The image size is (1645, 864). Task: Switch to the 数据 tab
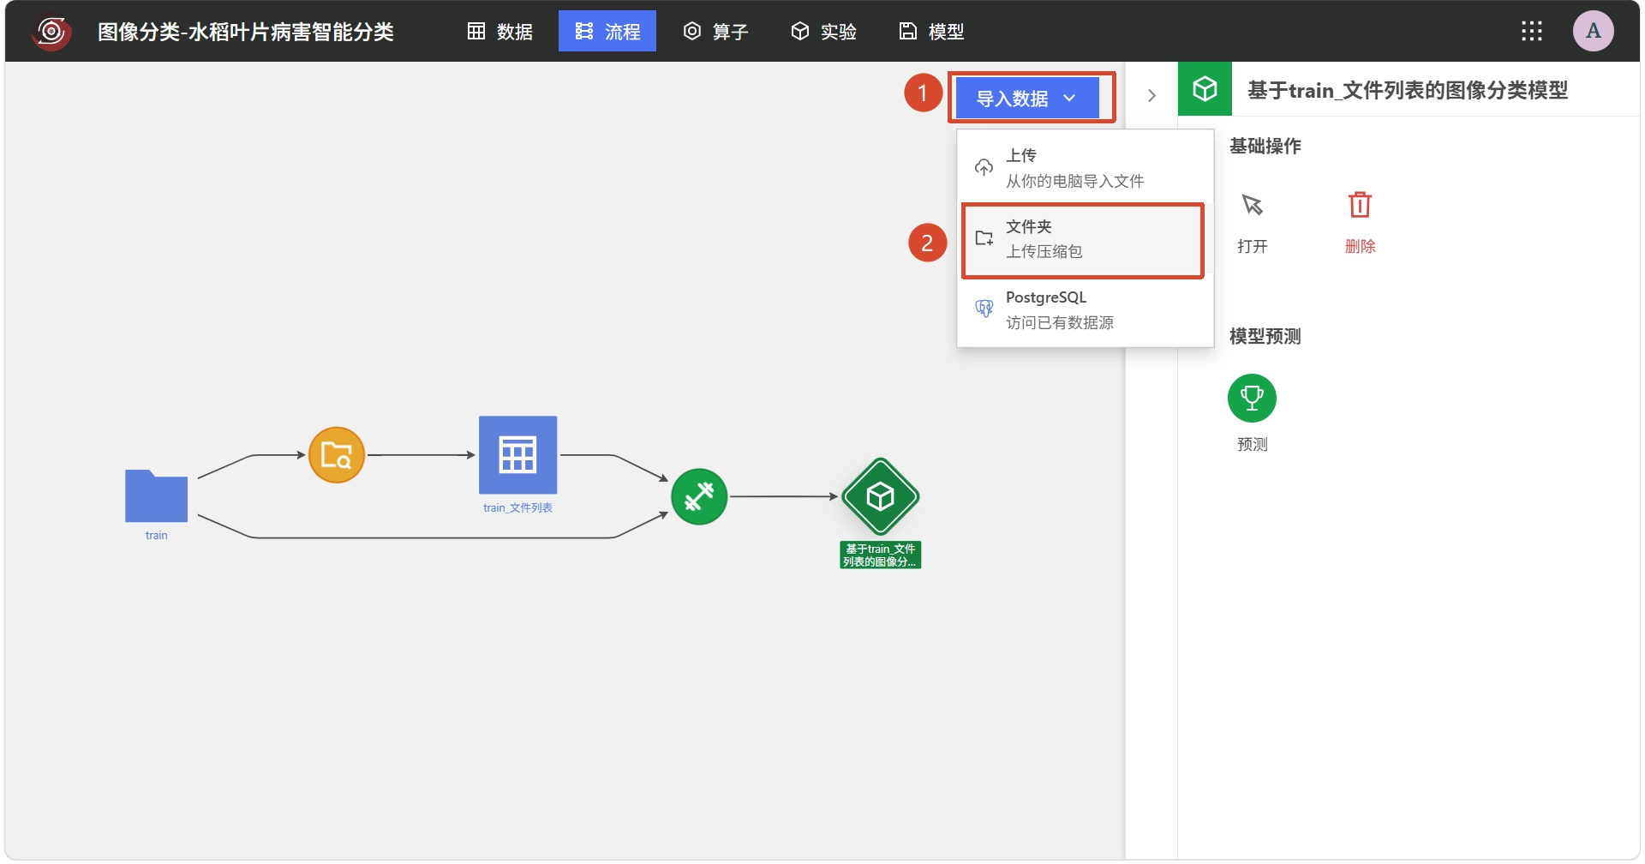coord(500,32)
